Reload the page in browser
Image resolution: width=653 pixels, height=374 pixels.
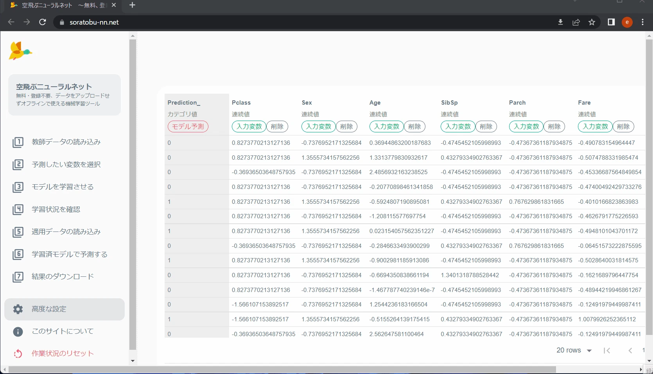(43, 22)
